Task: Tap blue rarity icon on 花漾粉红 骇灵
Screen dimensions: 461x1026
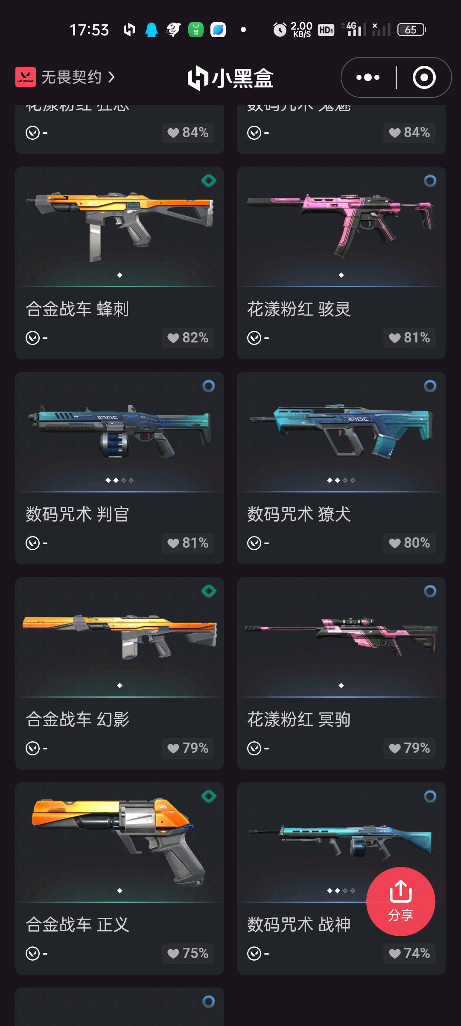Action: click(x=430, y=181)
